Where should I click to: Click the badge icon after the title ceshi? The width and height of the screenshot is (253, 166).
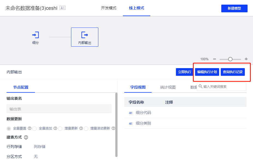(63, 8)
